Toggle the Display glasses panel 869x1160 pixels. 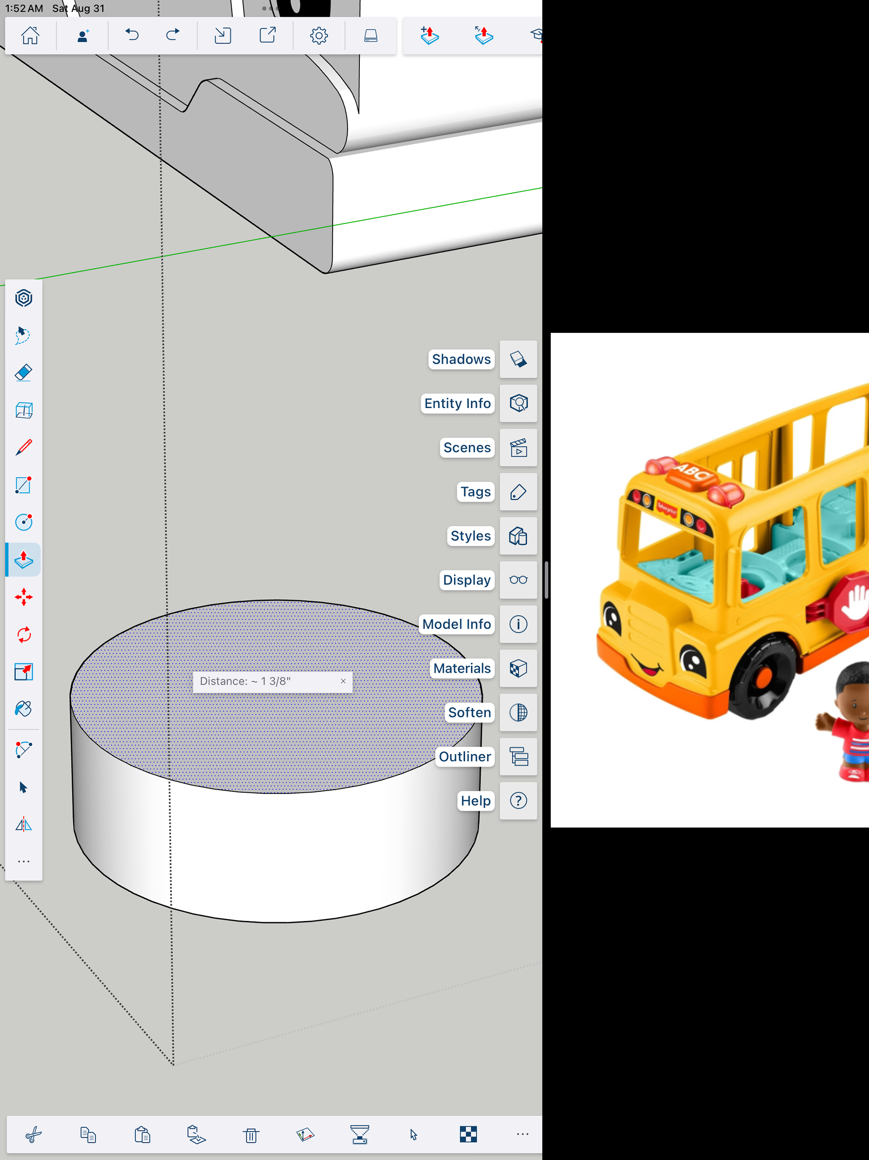click(x=518, y=580)
